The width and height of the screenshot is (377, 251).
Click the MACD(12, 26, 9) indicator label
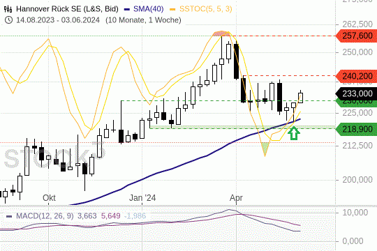coord(45,216)
